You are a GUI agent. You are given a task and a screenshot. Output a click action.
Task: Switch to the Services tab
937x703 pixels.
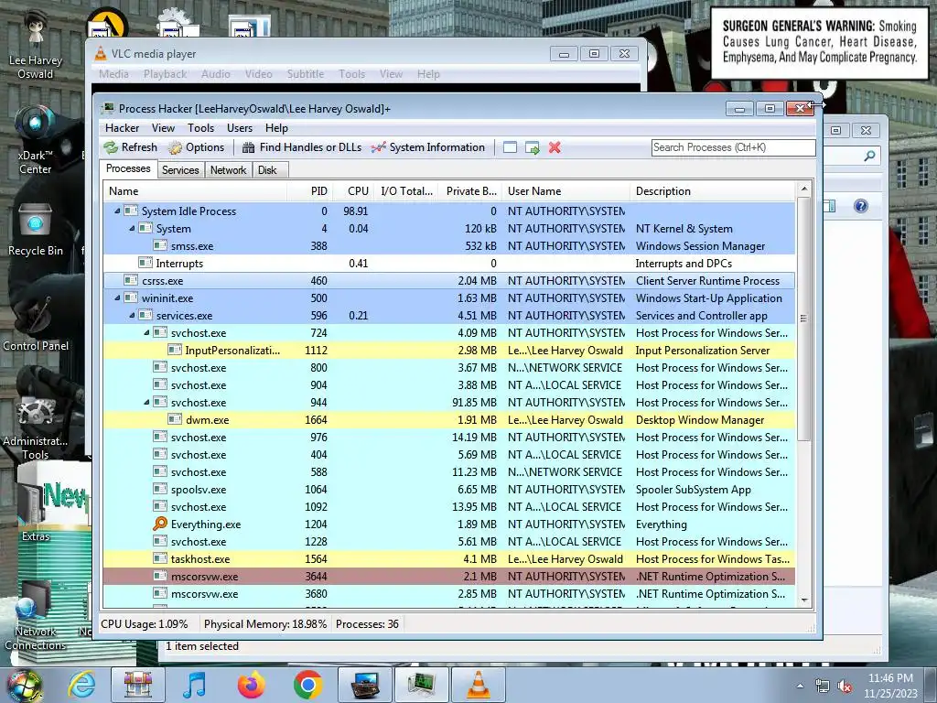[180, 169]
